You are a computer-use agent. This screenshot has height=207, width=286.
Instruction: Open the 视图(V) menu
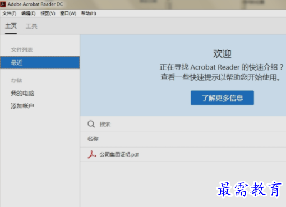[48, 13]
